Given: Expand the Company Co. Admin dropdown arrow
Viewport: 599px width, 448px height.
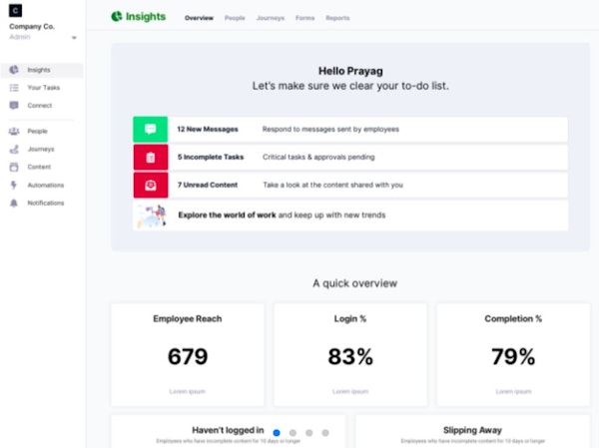Looking at the screenshot, I should pyautogui.click(x=74, y=38).
